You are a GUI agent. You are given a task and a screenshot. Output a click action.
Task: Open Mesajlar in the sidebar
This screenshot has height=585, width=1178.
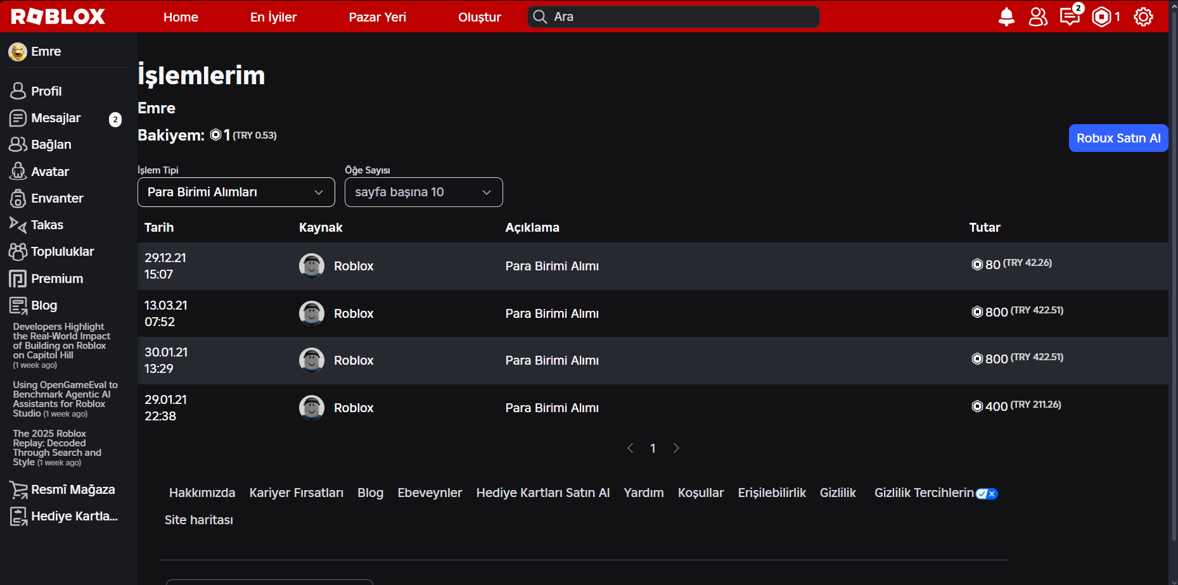point(56,118)
